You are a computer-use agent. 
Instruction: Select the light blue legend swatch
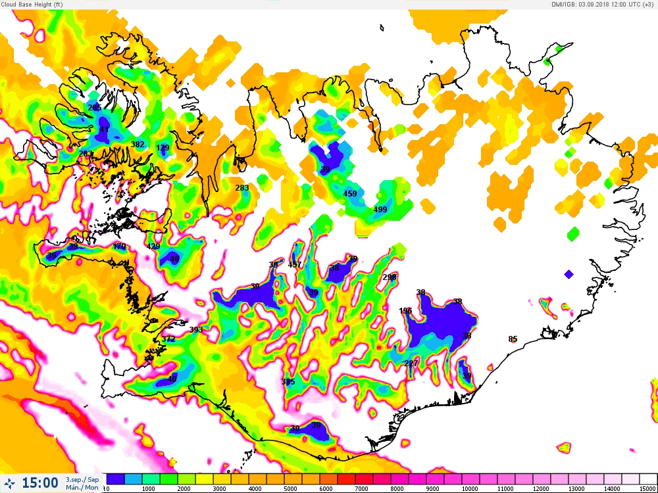click(134, 479)
